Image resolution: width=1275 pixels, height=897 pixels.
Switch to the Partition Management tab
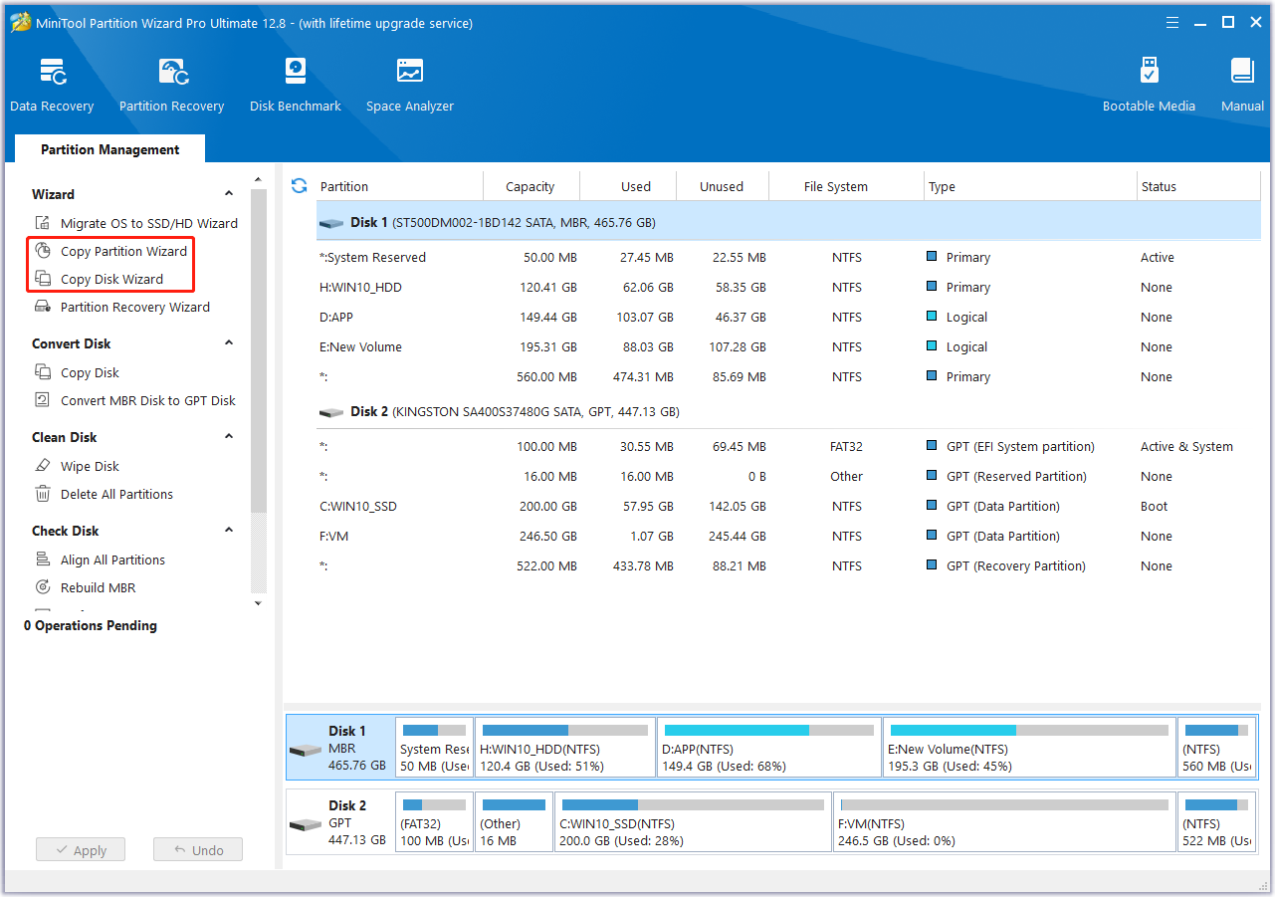pos(109,149)
